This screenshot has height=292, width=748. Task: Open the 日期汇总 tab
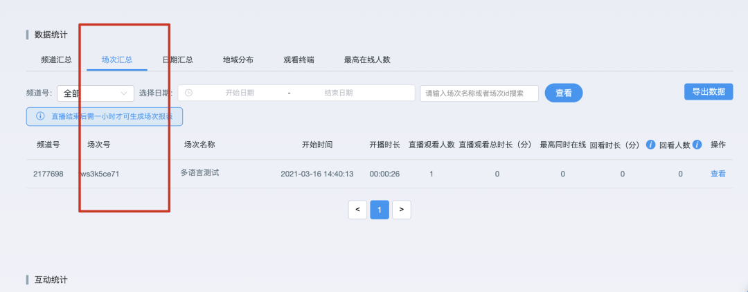[x=177, y=60]
